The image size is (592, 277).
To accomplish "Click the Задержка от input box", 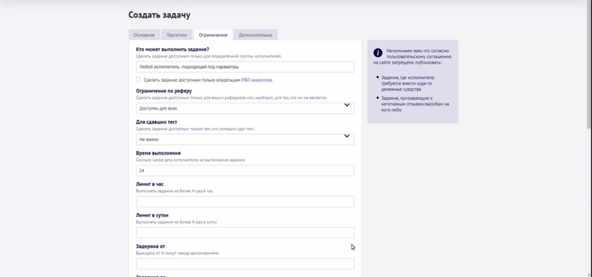I will [x=244, y=263].
